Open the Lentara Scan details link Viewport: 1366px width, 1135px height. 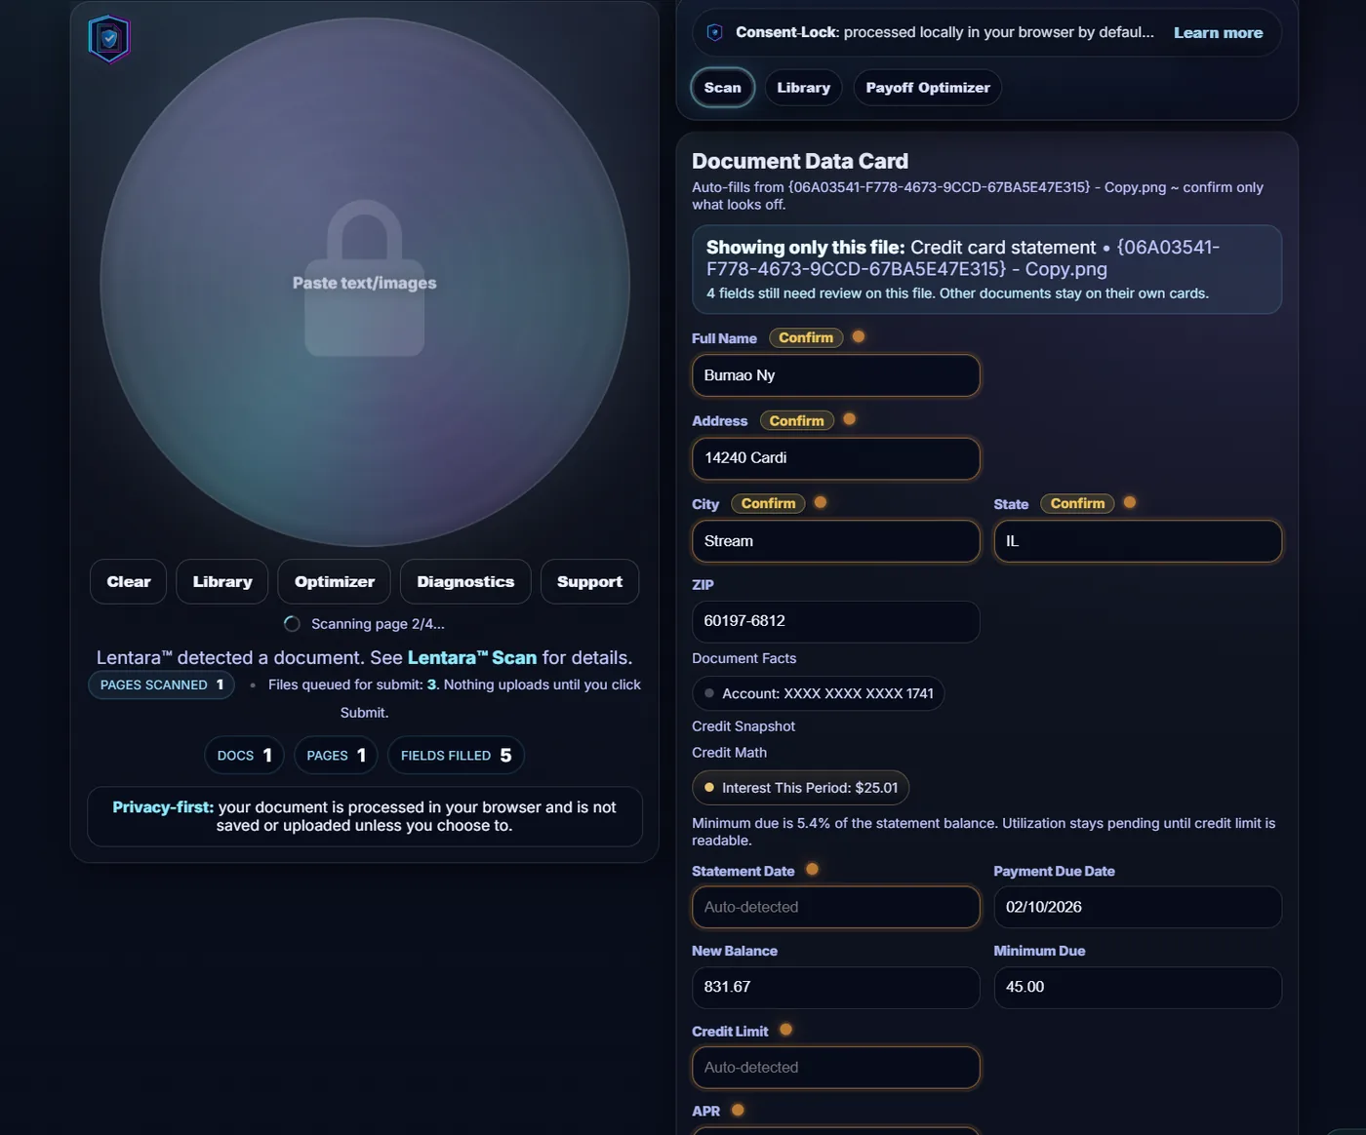coord(471,657)
